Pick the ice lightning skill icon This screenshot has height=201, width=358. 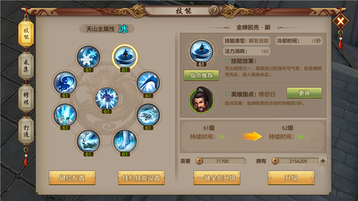[x=89, y=141]
